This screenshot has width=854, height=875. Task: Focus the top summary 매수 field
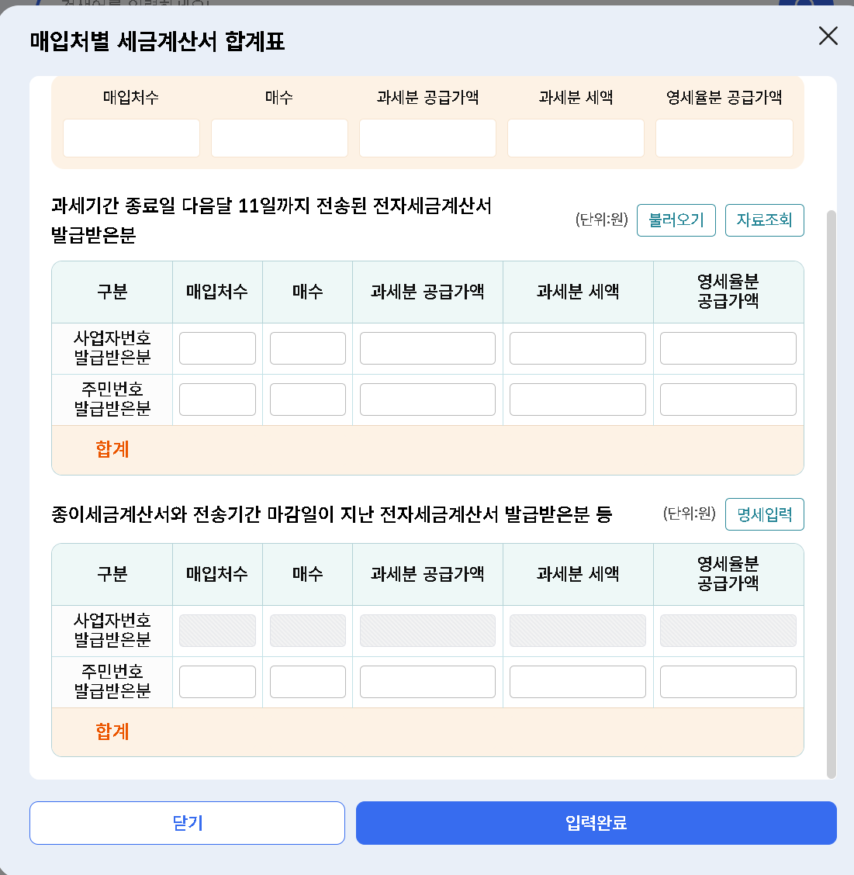[279, 138]
